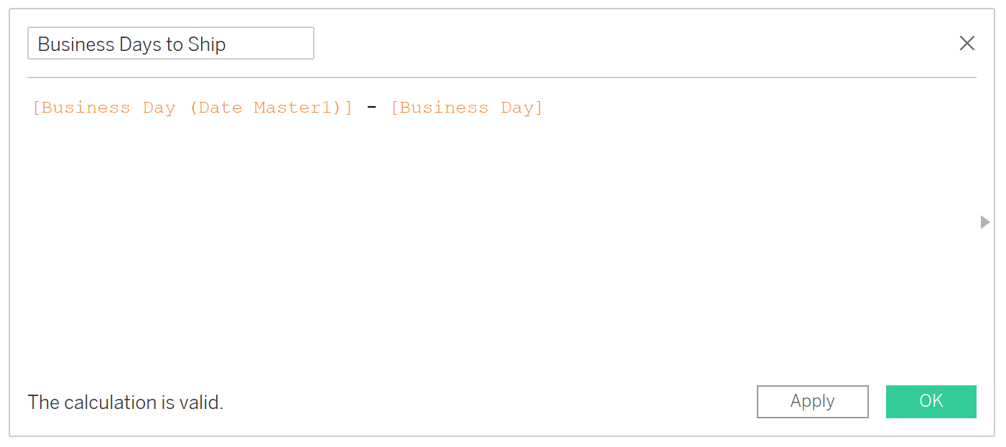Place cursor after the word 'Ship' in name field
The image size is (1006, 447).
[x=227, y=44]
